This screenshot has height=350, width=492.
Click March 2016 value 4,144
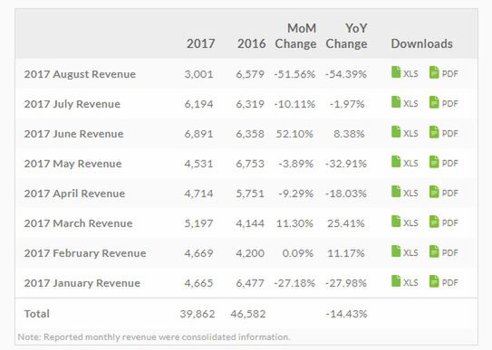(250, 223)
